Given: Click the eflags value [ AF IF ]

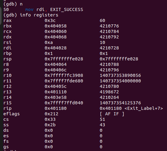Looking at the screenshot, I should coord(112,114).
